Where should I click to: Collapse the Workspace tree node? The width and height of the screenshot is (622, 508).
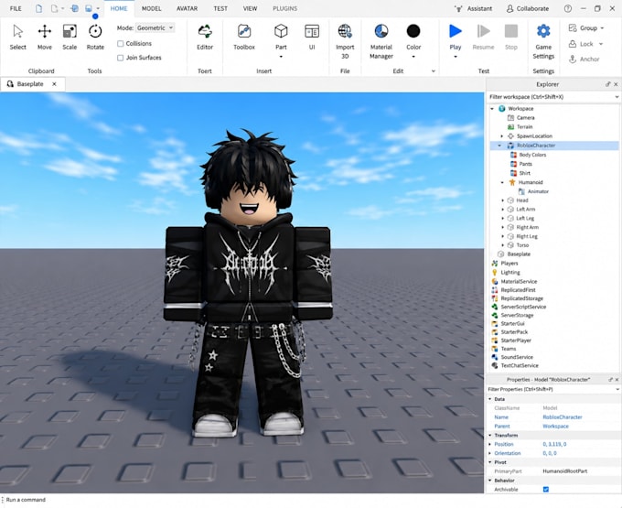point(492,109)
